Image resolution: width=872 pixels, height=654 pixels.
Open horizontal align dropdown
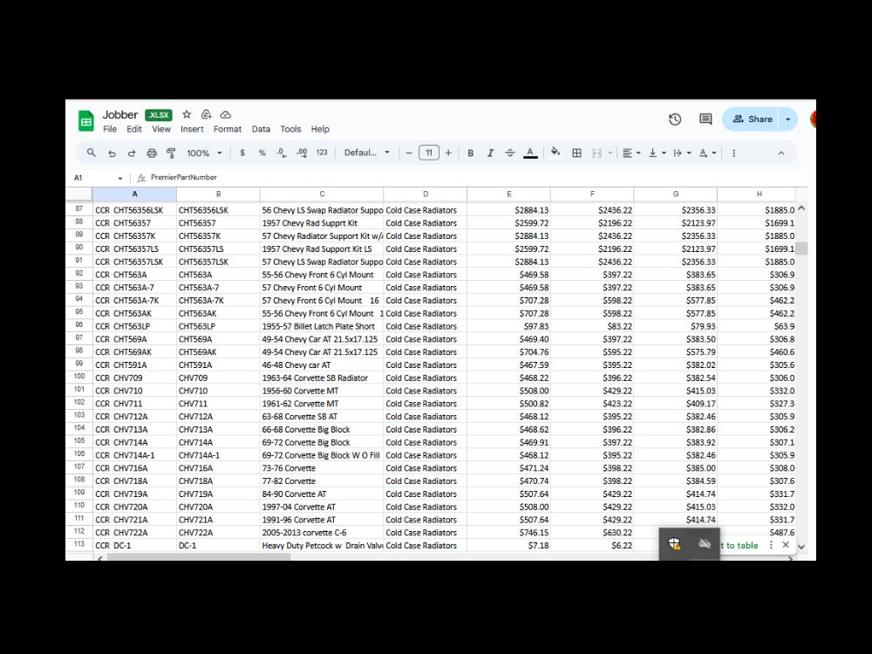click(x=631, y=153)
